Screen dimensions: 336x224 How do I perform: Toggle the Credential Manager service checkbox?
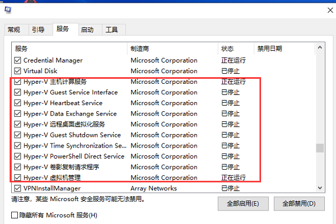click(x=17, y=60)
